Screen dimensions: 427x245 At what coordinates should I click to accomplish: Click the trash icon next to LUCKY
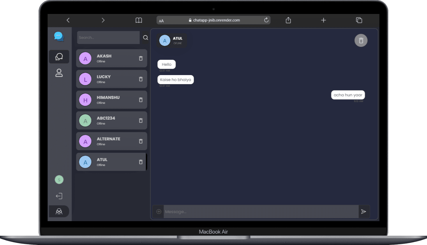pos(141,79)
